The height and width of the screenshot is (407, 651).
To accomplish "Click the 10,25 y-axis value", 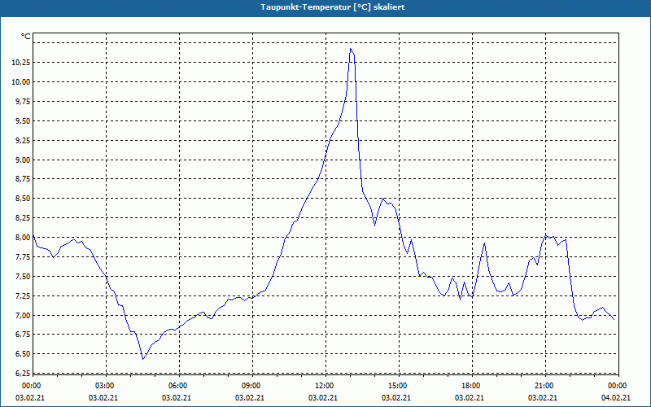I will 21,63.
